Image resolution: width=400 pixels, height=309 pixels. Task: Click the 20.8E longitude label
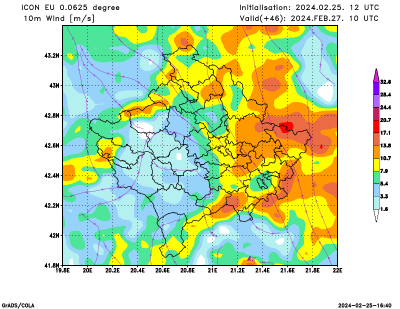(x=187, y=270)
